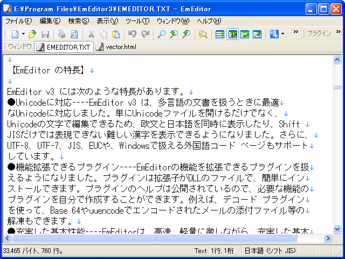This screenshot has height=259, width=345.
Task: Toggle Wrap by Page mode icon
Action: tap(257, 34)
